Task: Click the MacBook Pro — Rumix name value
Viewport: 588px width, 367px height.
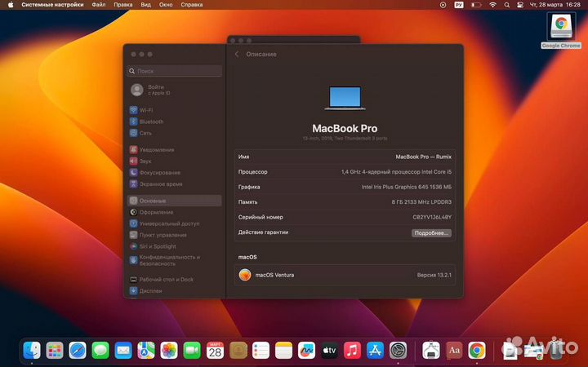Action: tap(423, 157)
